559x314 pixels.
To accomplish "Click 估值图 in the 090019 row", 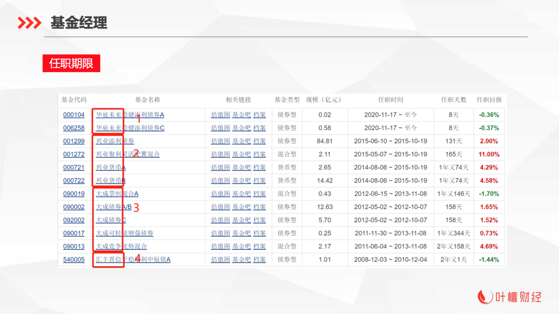I will pyautogui.click(x=220, y=194).
